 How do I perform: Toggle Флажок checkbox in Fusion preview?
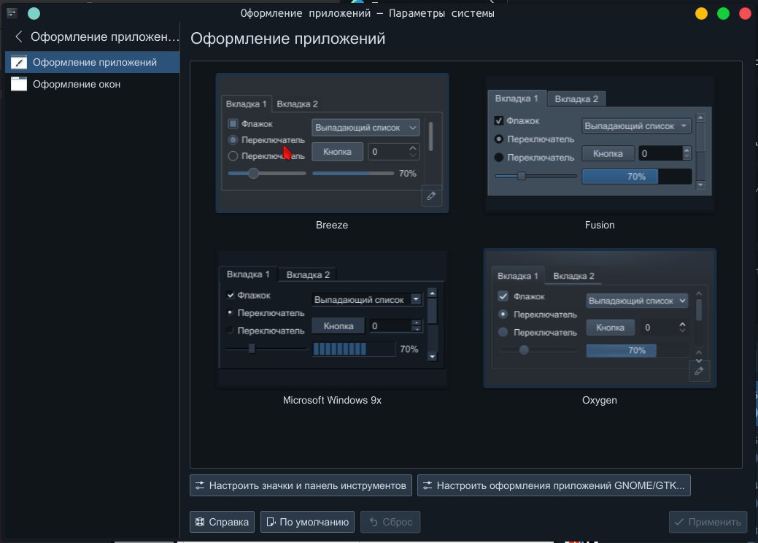click(499, 121)
